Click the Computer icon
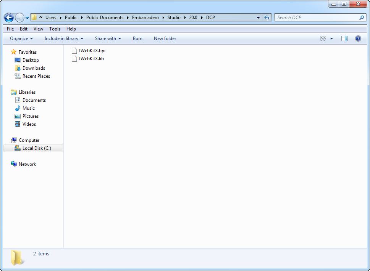 pyautogui.click(x=14, y=140)
